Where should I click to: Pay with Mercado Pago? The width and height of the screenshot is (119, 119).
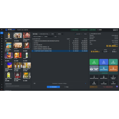point(94,68)
